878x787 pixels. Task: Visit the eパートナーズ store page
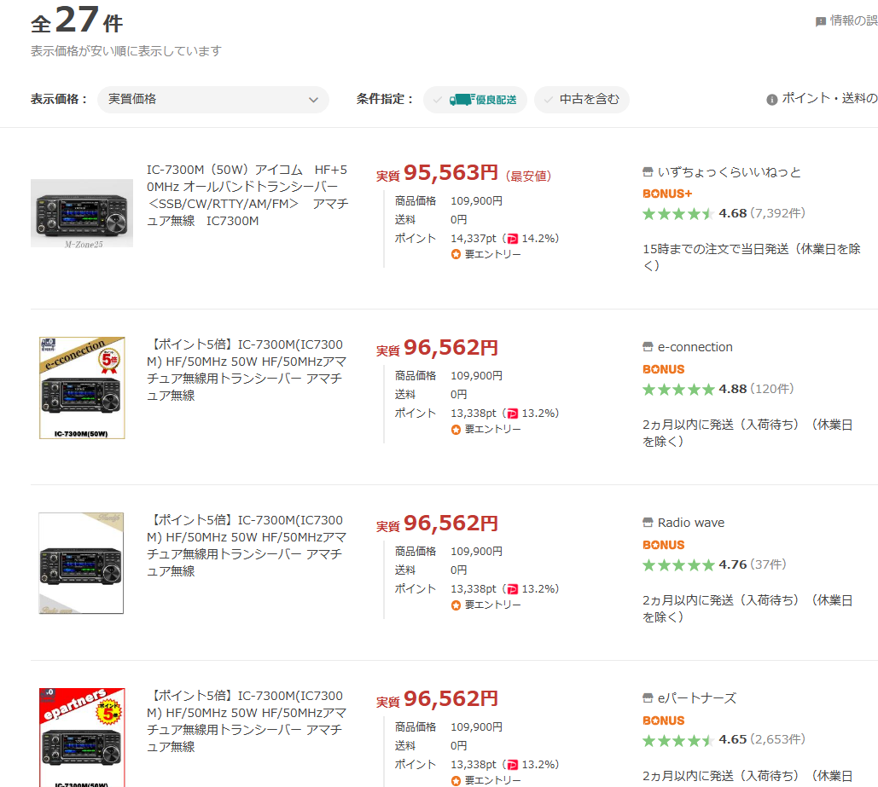point(697,698)
